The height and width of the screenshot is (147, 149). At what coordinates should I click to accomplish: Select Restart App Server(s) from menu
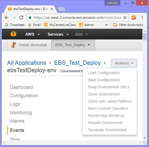pyautogui.click(x=106, y=116)
